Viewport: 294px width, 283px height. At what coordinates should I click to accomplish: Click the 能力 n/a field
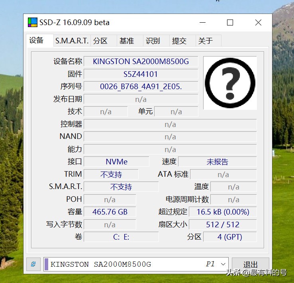[170, 149]
